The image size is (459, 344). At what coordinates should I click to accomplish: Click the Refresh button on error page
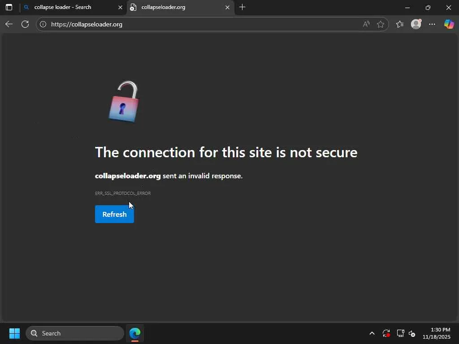tap(114, 214)
